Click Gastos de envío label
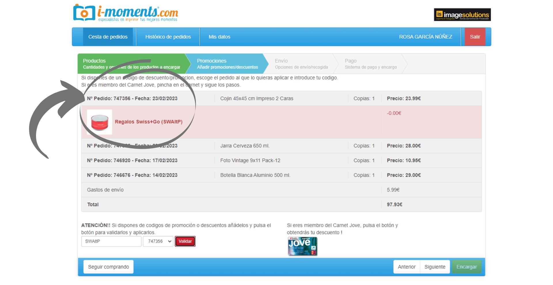The width and height of the screenshot is (553, 285). (x=105, y=190)
